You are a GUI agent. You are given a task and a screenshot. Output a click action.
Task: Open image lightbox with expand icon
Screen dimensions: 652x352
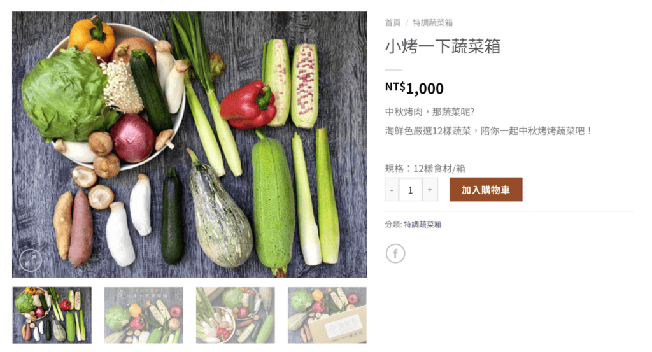tap(31, 260)
